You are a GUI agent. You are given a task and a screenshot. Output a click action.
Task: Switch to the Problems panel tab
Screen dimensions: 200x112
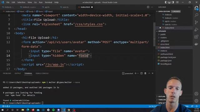pyautogui.click(x=7, y=73)
